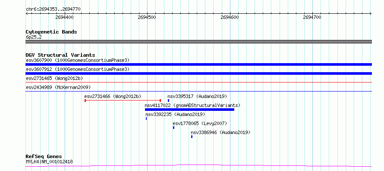Click the DGV Structural Variants track title

pos(60,55)
